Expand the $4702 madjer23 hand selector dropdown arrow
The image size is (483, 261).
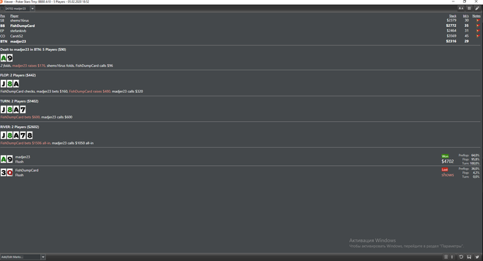pos(32,8)
